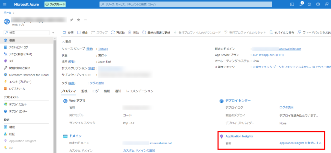This screenshot has height=153, width=331.
Task: Click the 編集 link beside タグ
Action: tap(72, 83)
